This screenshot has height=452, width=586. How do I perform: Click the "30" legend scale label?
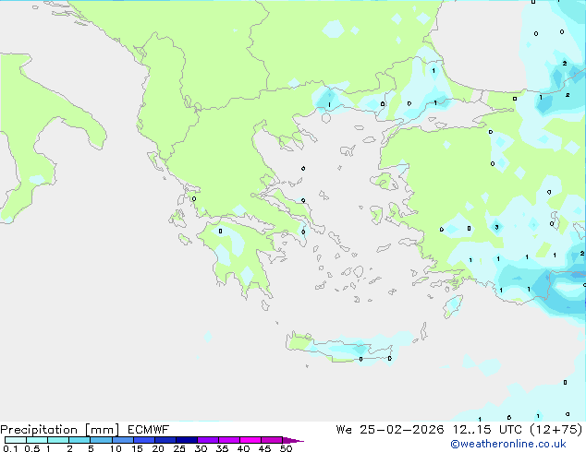(201, 448)
